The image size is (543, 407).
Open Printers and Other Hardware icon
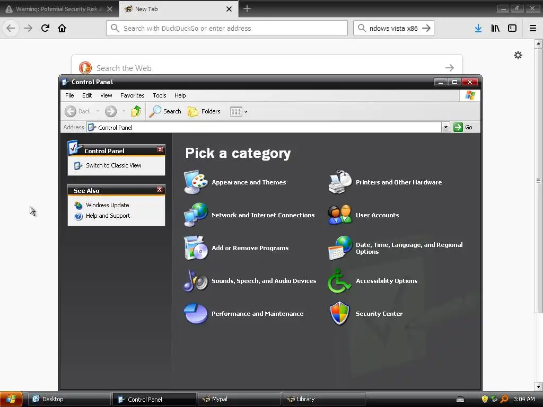coord(340,182)
